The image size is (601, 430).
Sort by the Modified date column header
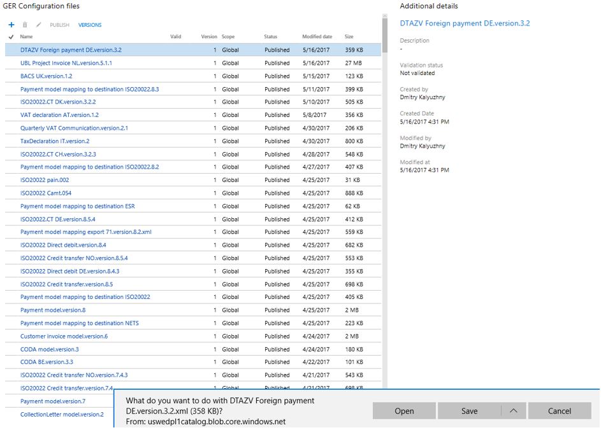[317, 37]
